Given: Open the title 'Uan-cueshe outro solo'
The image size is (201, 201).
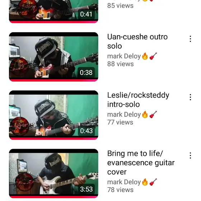Looking at the screenshot, I should click(137, 41).
